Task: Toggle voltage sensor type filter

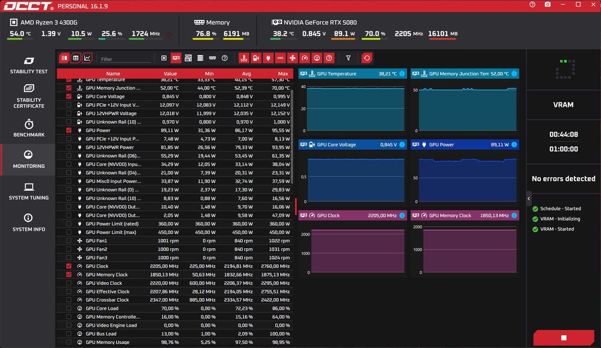Action: coord(256,58)
